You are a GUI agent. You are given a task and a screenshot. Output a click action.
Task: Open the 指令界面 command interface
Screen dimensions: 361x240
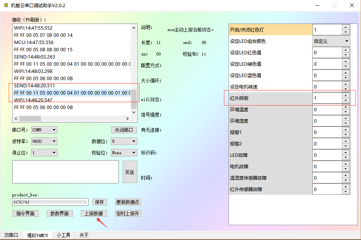(25, 213)
